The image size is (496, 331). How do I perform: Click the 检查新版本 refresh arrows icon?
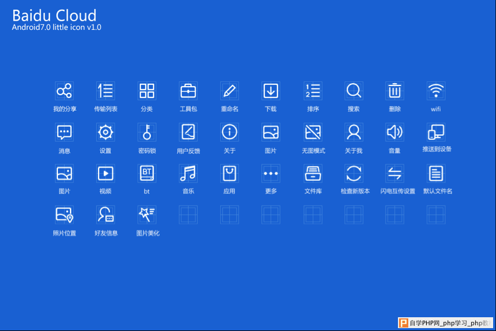pos(354,173)
